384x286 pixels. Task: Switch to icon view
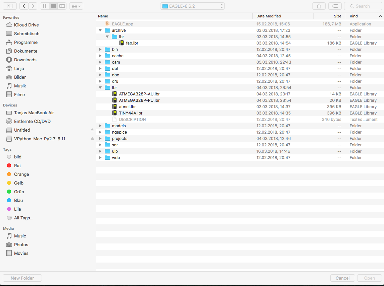45,6
